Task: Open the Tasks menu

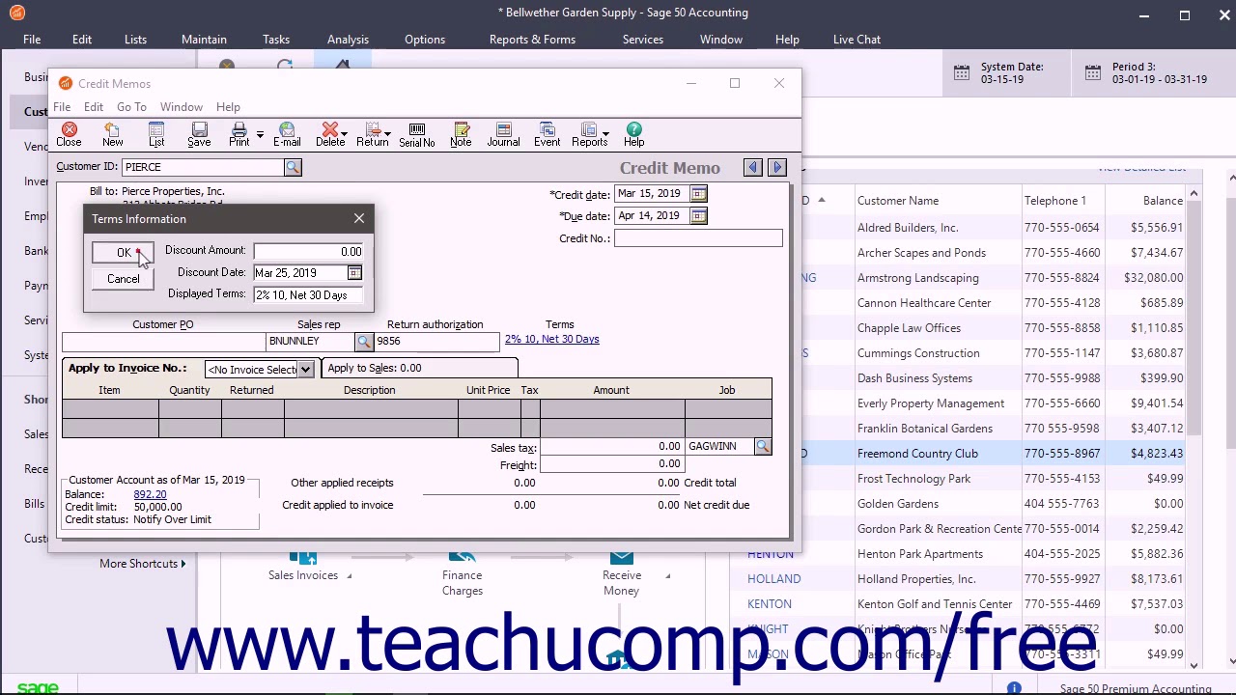Action: [x=276, y=40]
